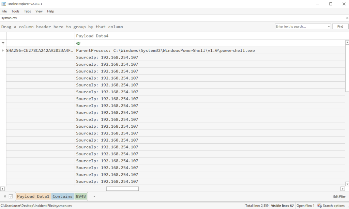
Task: Click the Total lines 2,559 status entry
Action: [257, 206]
